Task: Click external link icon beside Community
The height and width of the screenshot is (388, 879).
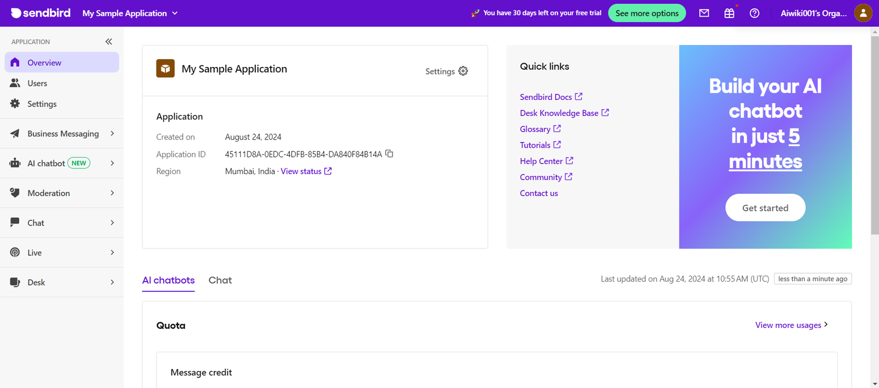Action: (x=569, y=177)
